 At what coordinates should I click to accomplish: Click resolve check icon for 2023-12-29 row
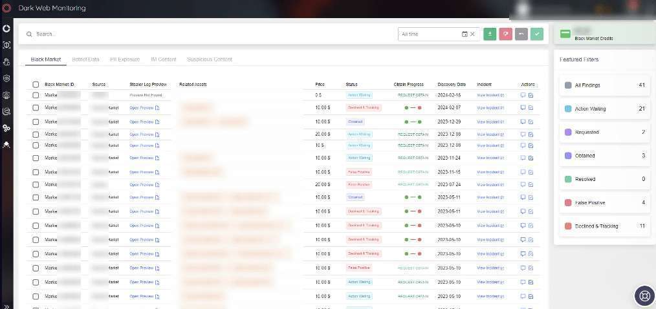[x=530, y=122]
